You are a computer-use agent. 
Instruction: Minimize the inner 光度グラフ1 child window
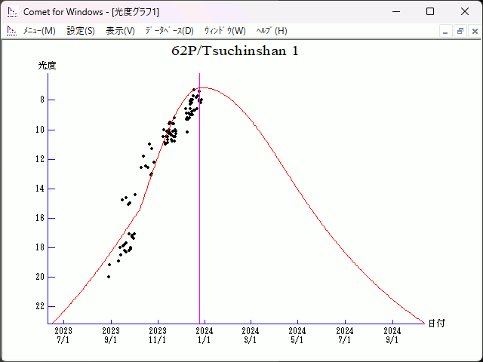click(446, 31)
